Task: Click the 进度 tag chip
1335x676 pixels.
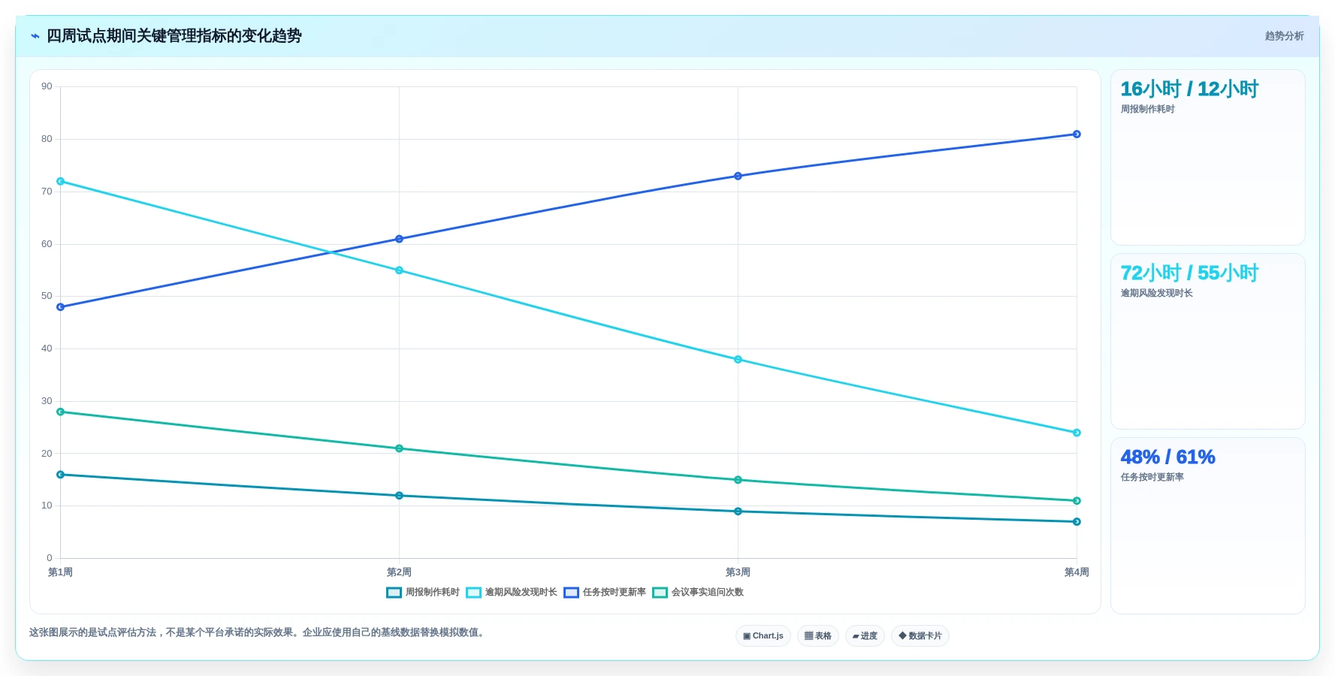Action: coord(865,636)
